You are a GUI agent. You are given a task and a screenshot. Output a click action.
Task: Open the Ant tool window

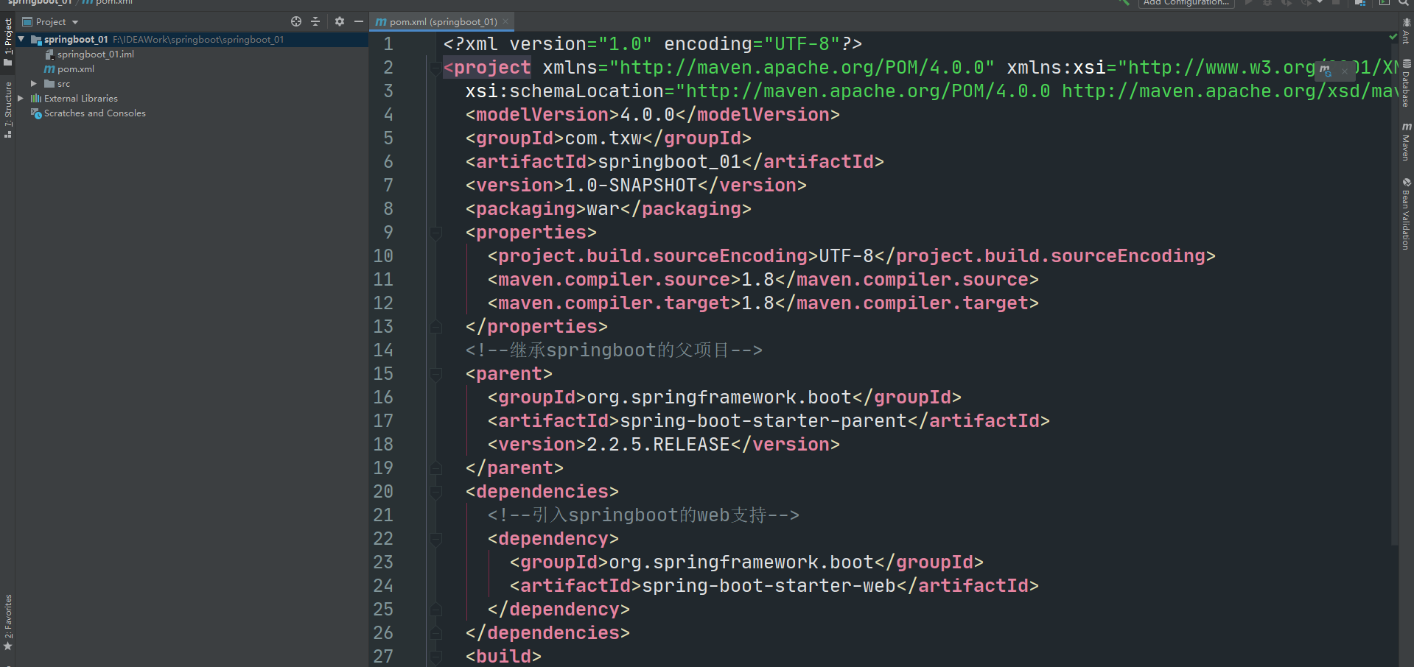click(x=1406, y=31)
